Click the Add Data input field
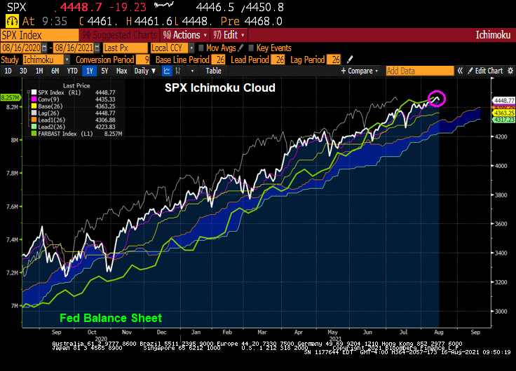Image resolution: width=516 pixels, height=371 pixels. point(419,71)
